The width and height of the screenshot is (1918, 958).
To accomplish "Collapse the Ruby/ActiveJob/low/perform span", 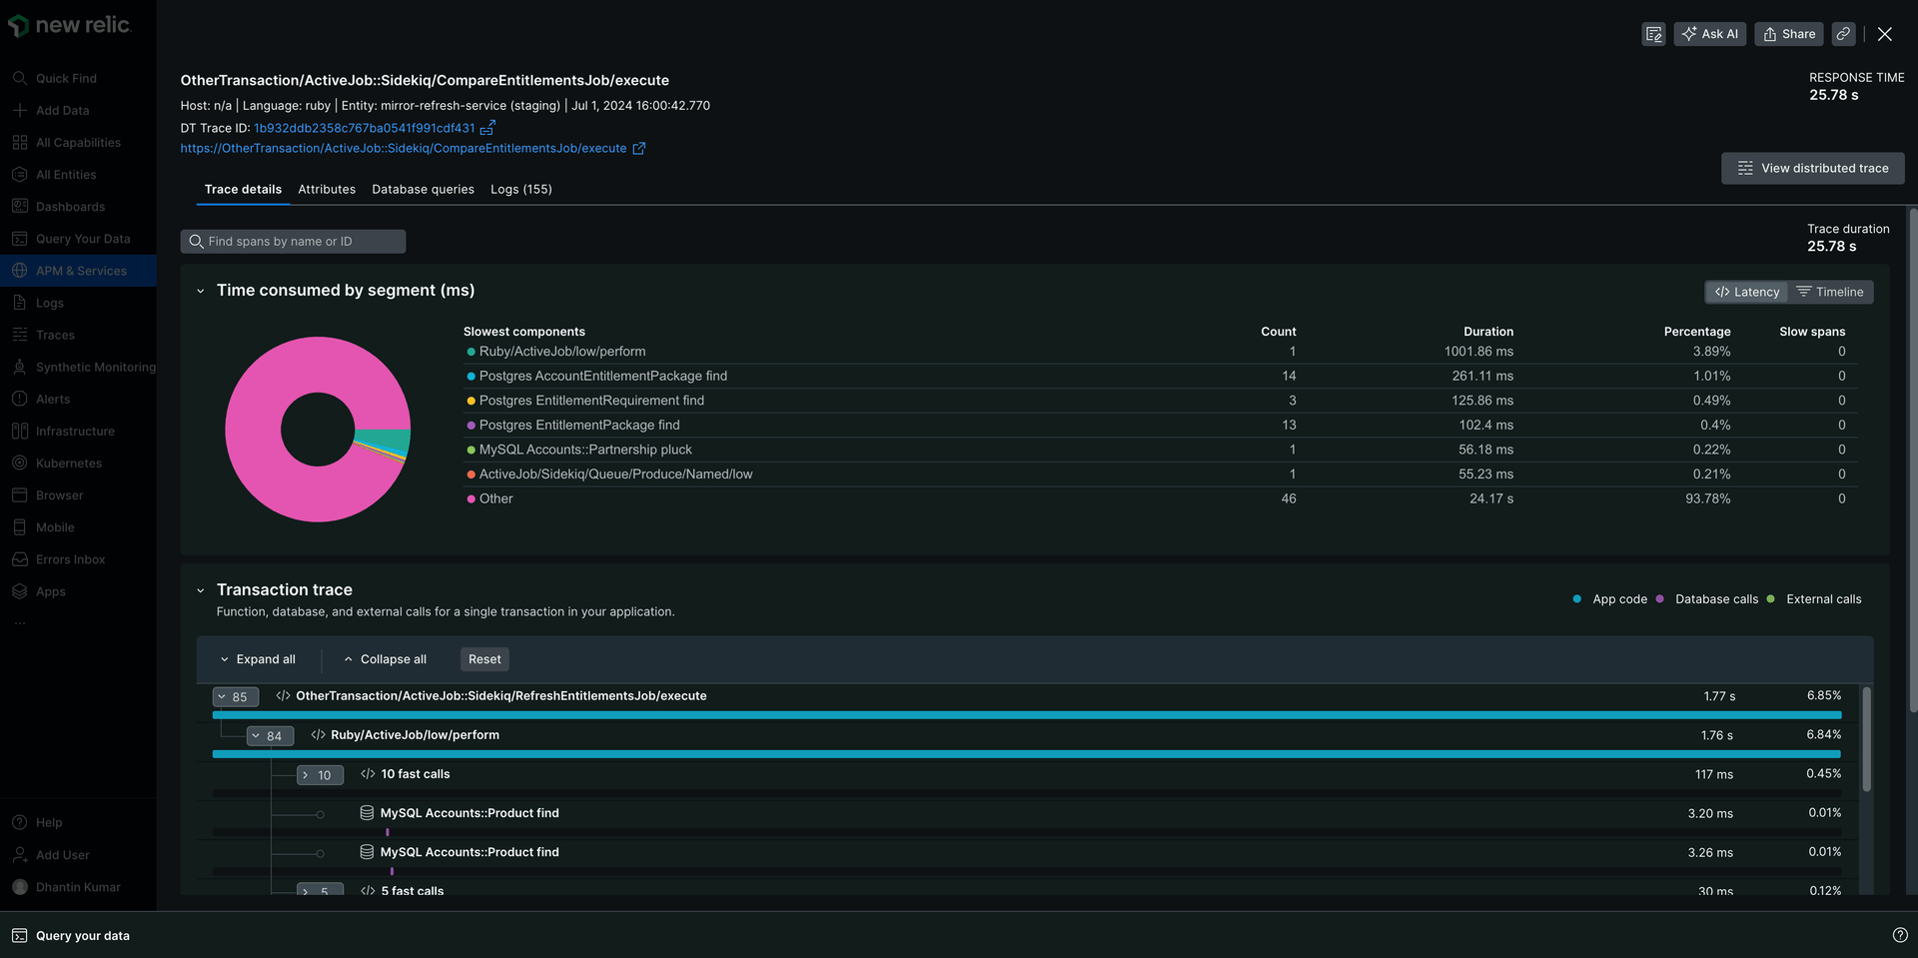I will coord(270,735).
